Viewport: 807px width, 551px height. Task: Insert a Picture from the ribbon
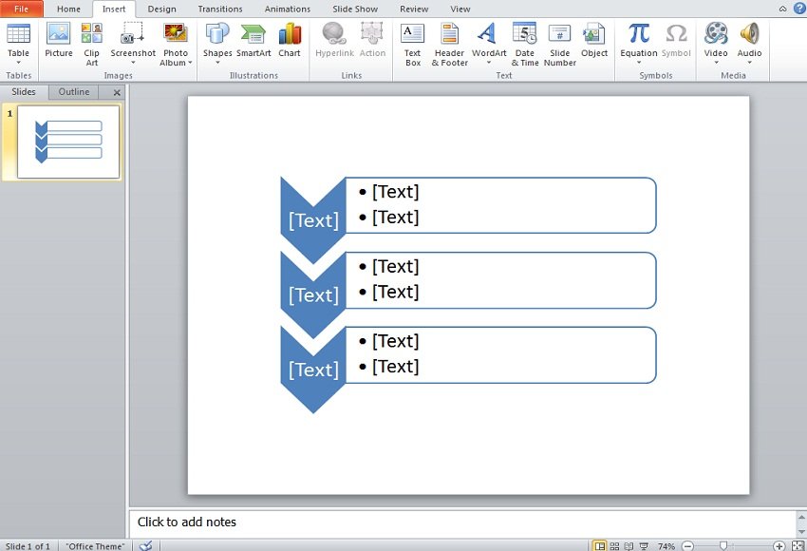[58, 41]
